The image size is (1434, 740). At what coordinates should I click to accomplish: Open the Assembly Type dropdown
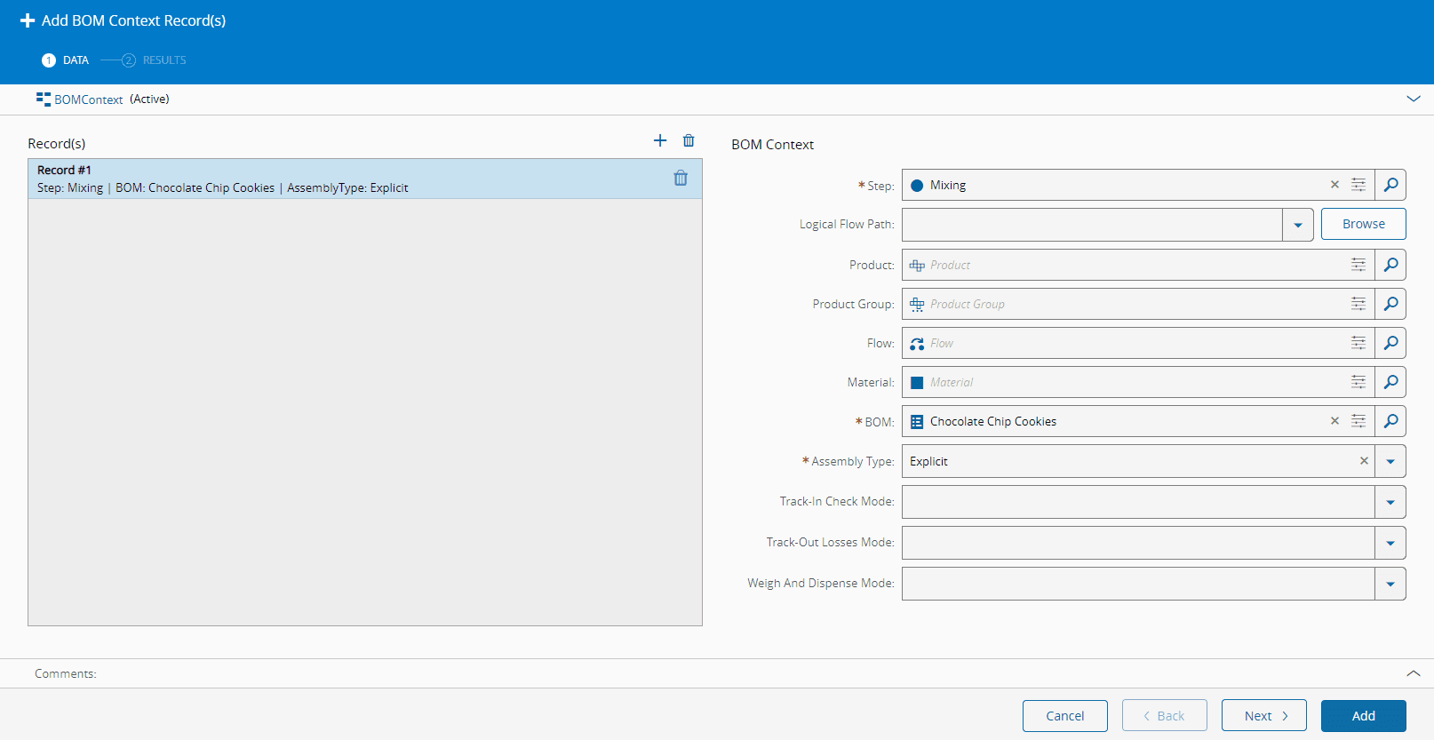(1390, 461)
